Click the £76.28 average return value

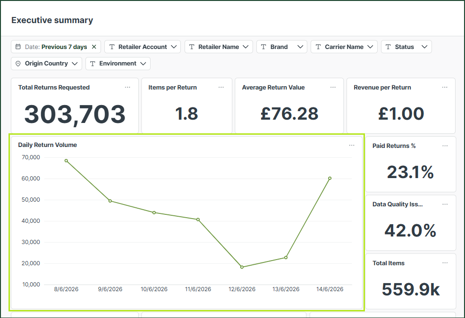coord(289,114)
